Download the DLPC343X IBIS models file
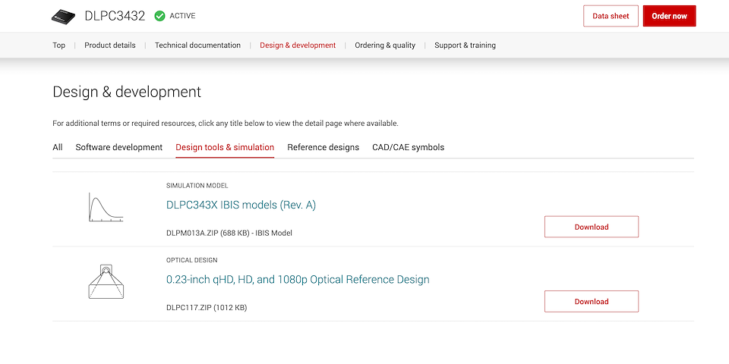729x364 pixels. (x=591, y=227)
